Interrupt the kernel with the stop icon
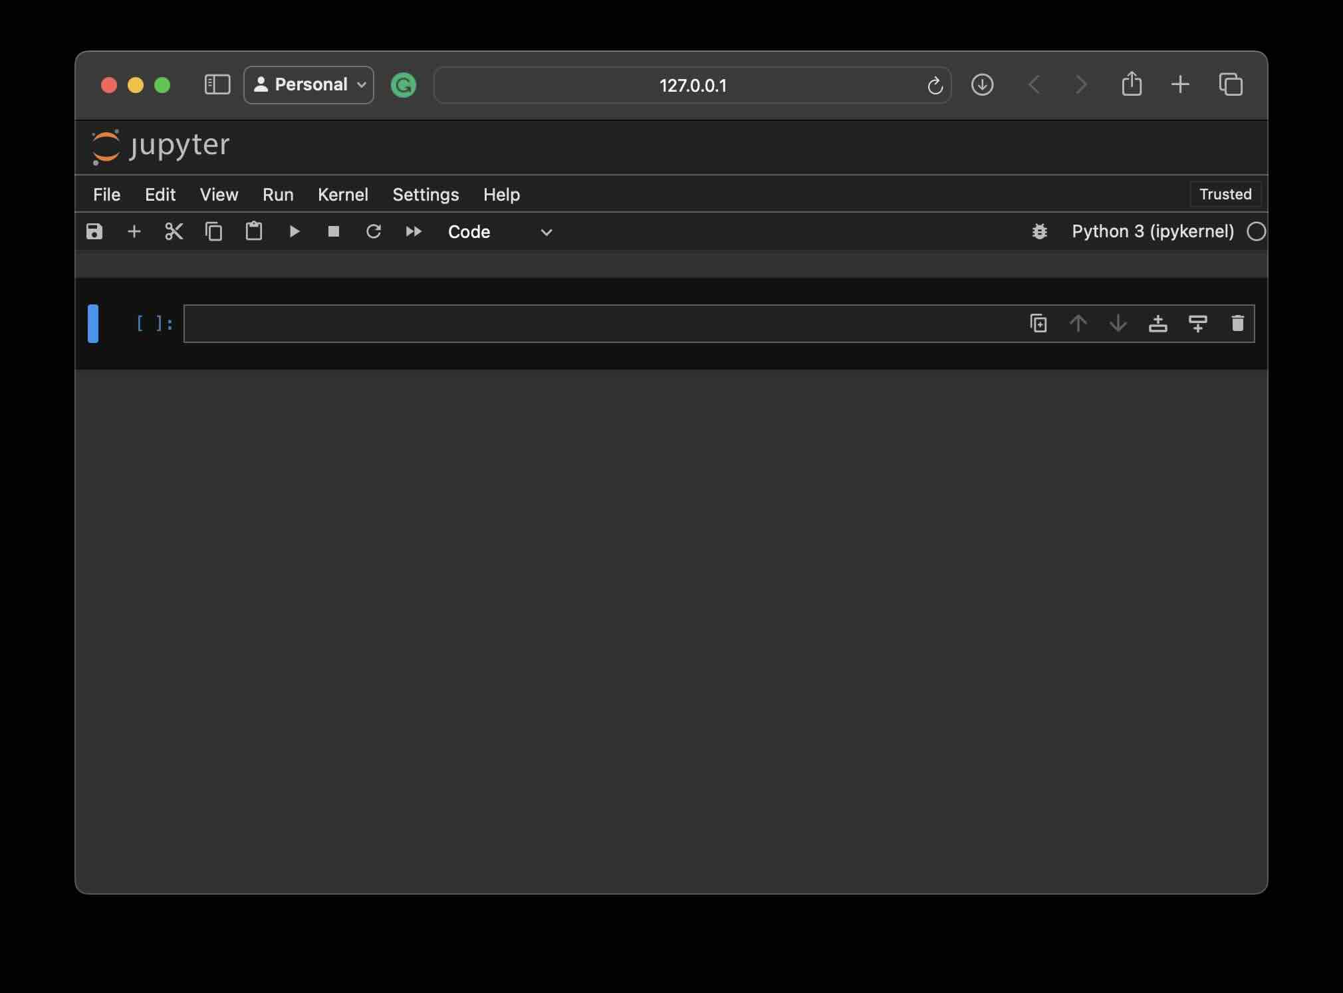 coord(333,231)
